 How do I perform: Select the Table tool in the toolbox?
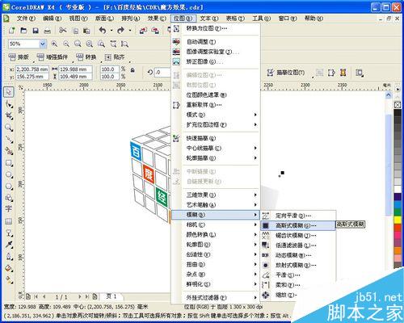coord(9,221)
